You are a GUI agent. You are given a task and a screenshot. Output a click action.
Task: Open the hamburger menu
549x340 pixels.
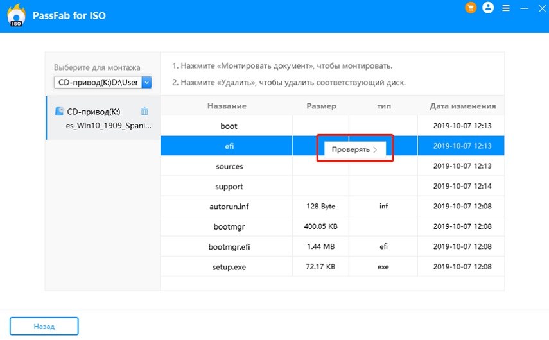pos(506,8)
